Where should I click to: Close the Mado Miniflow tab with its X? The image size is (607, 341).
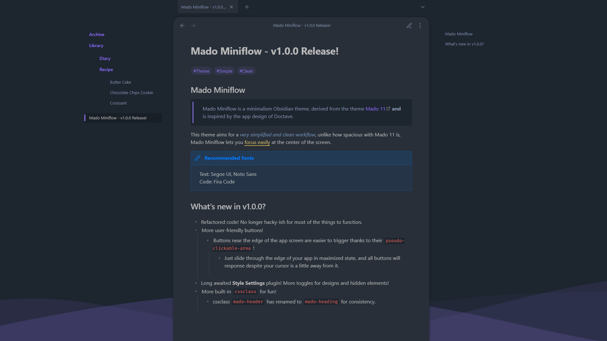[x=231, y=7]
